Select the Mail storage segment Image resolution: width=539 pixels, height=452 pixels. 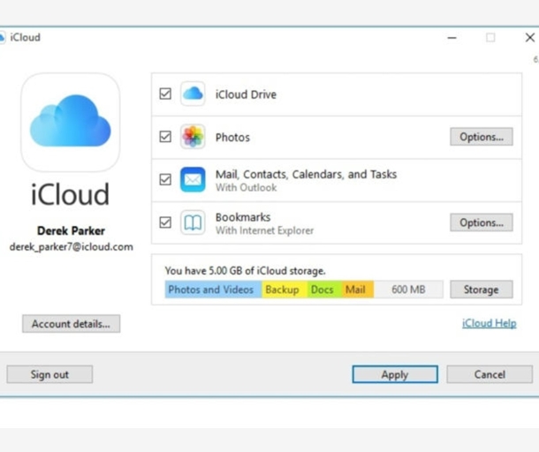(x=358, y=290)
